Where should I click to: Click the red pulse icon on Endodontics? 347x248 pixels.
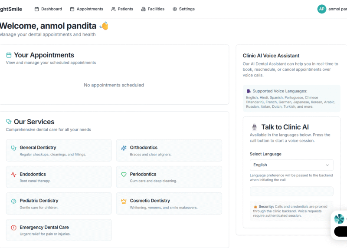[13, 174]
